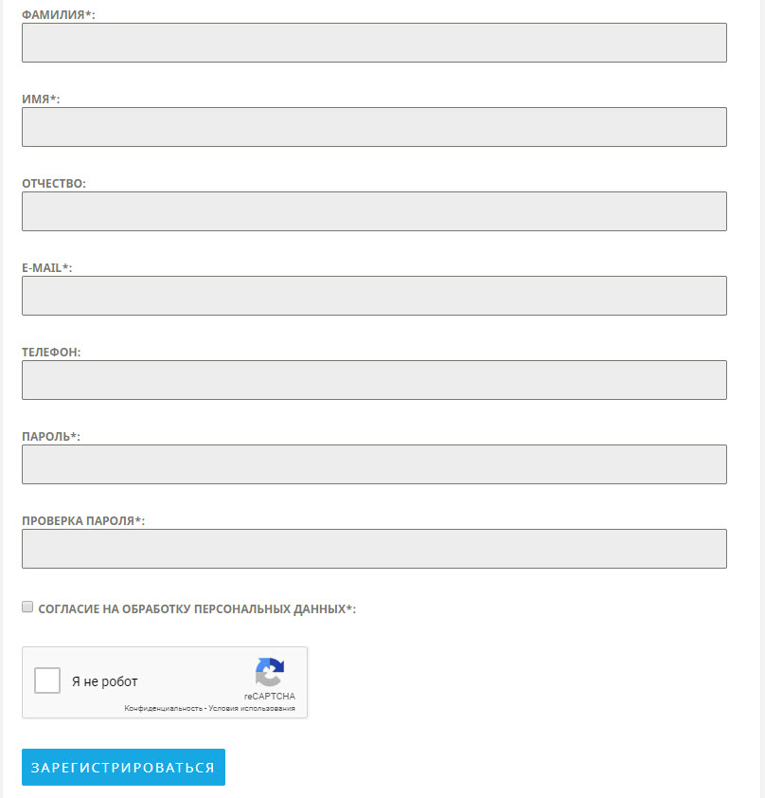
Task: Submit with the 'Зарегистрироваться' button
Action: tap(123, 767)
